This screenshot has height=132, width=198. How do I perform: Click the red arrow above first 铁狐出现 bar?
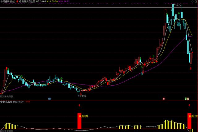(79, 105)
